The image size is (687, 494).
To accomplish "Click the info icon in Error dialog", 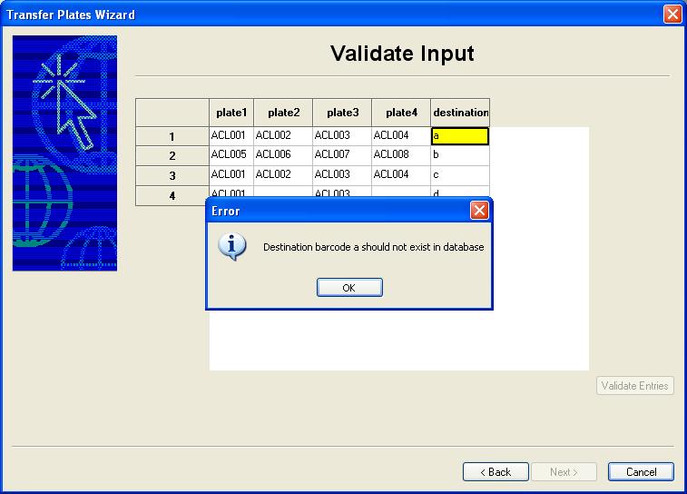I will (233, 246).
